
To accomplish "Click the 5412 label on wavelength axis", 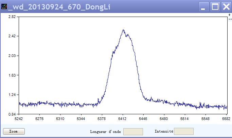I will coord(123,119).
